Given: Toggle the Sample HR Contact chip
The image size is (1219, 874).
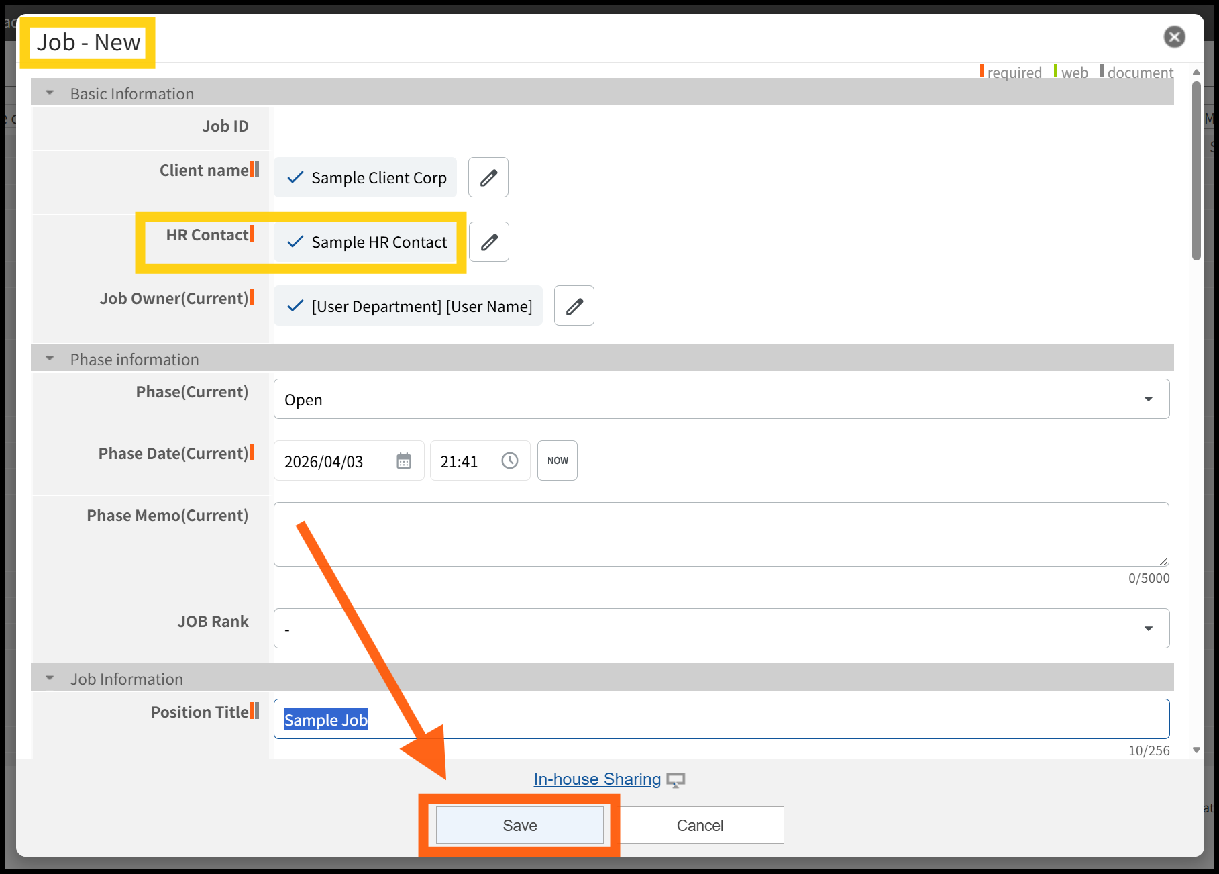Looking at the screenshot, I should pos(366,242).
